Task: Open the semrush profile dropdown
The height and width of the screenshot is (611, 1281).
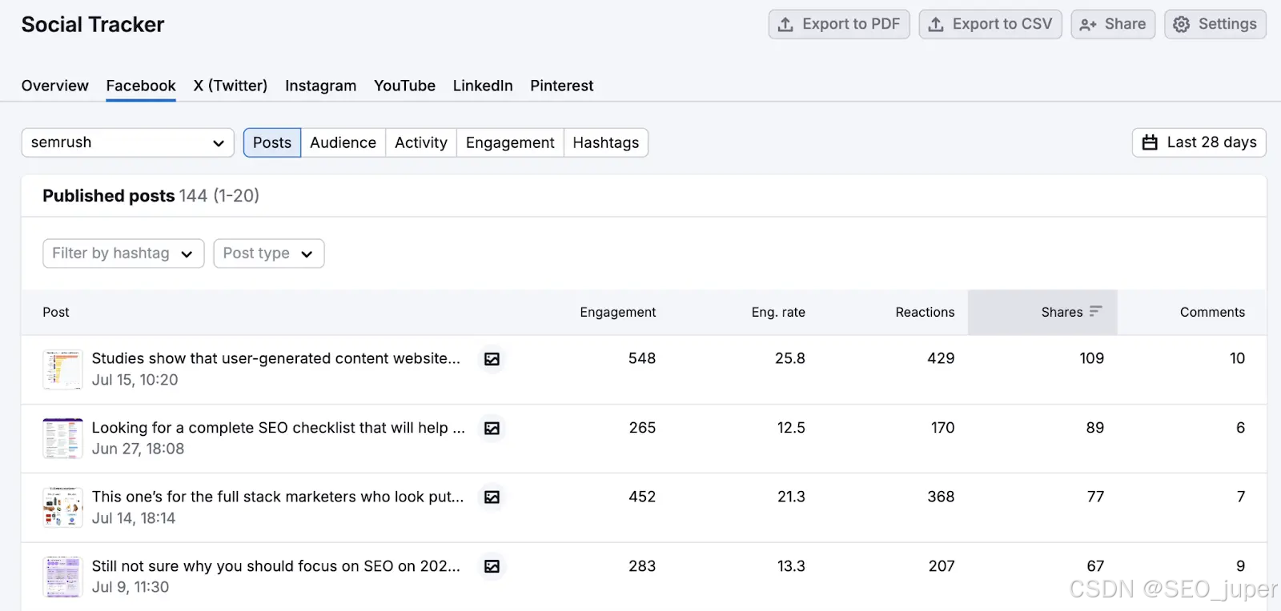Action: (127, 143)
